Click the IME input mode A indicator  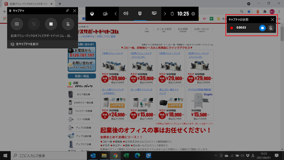point(253,156)
